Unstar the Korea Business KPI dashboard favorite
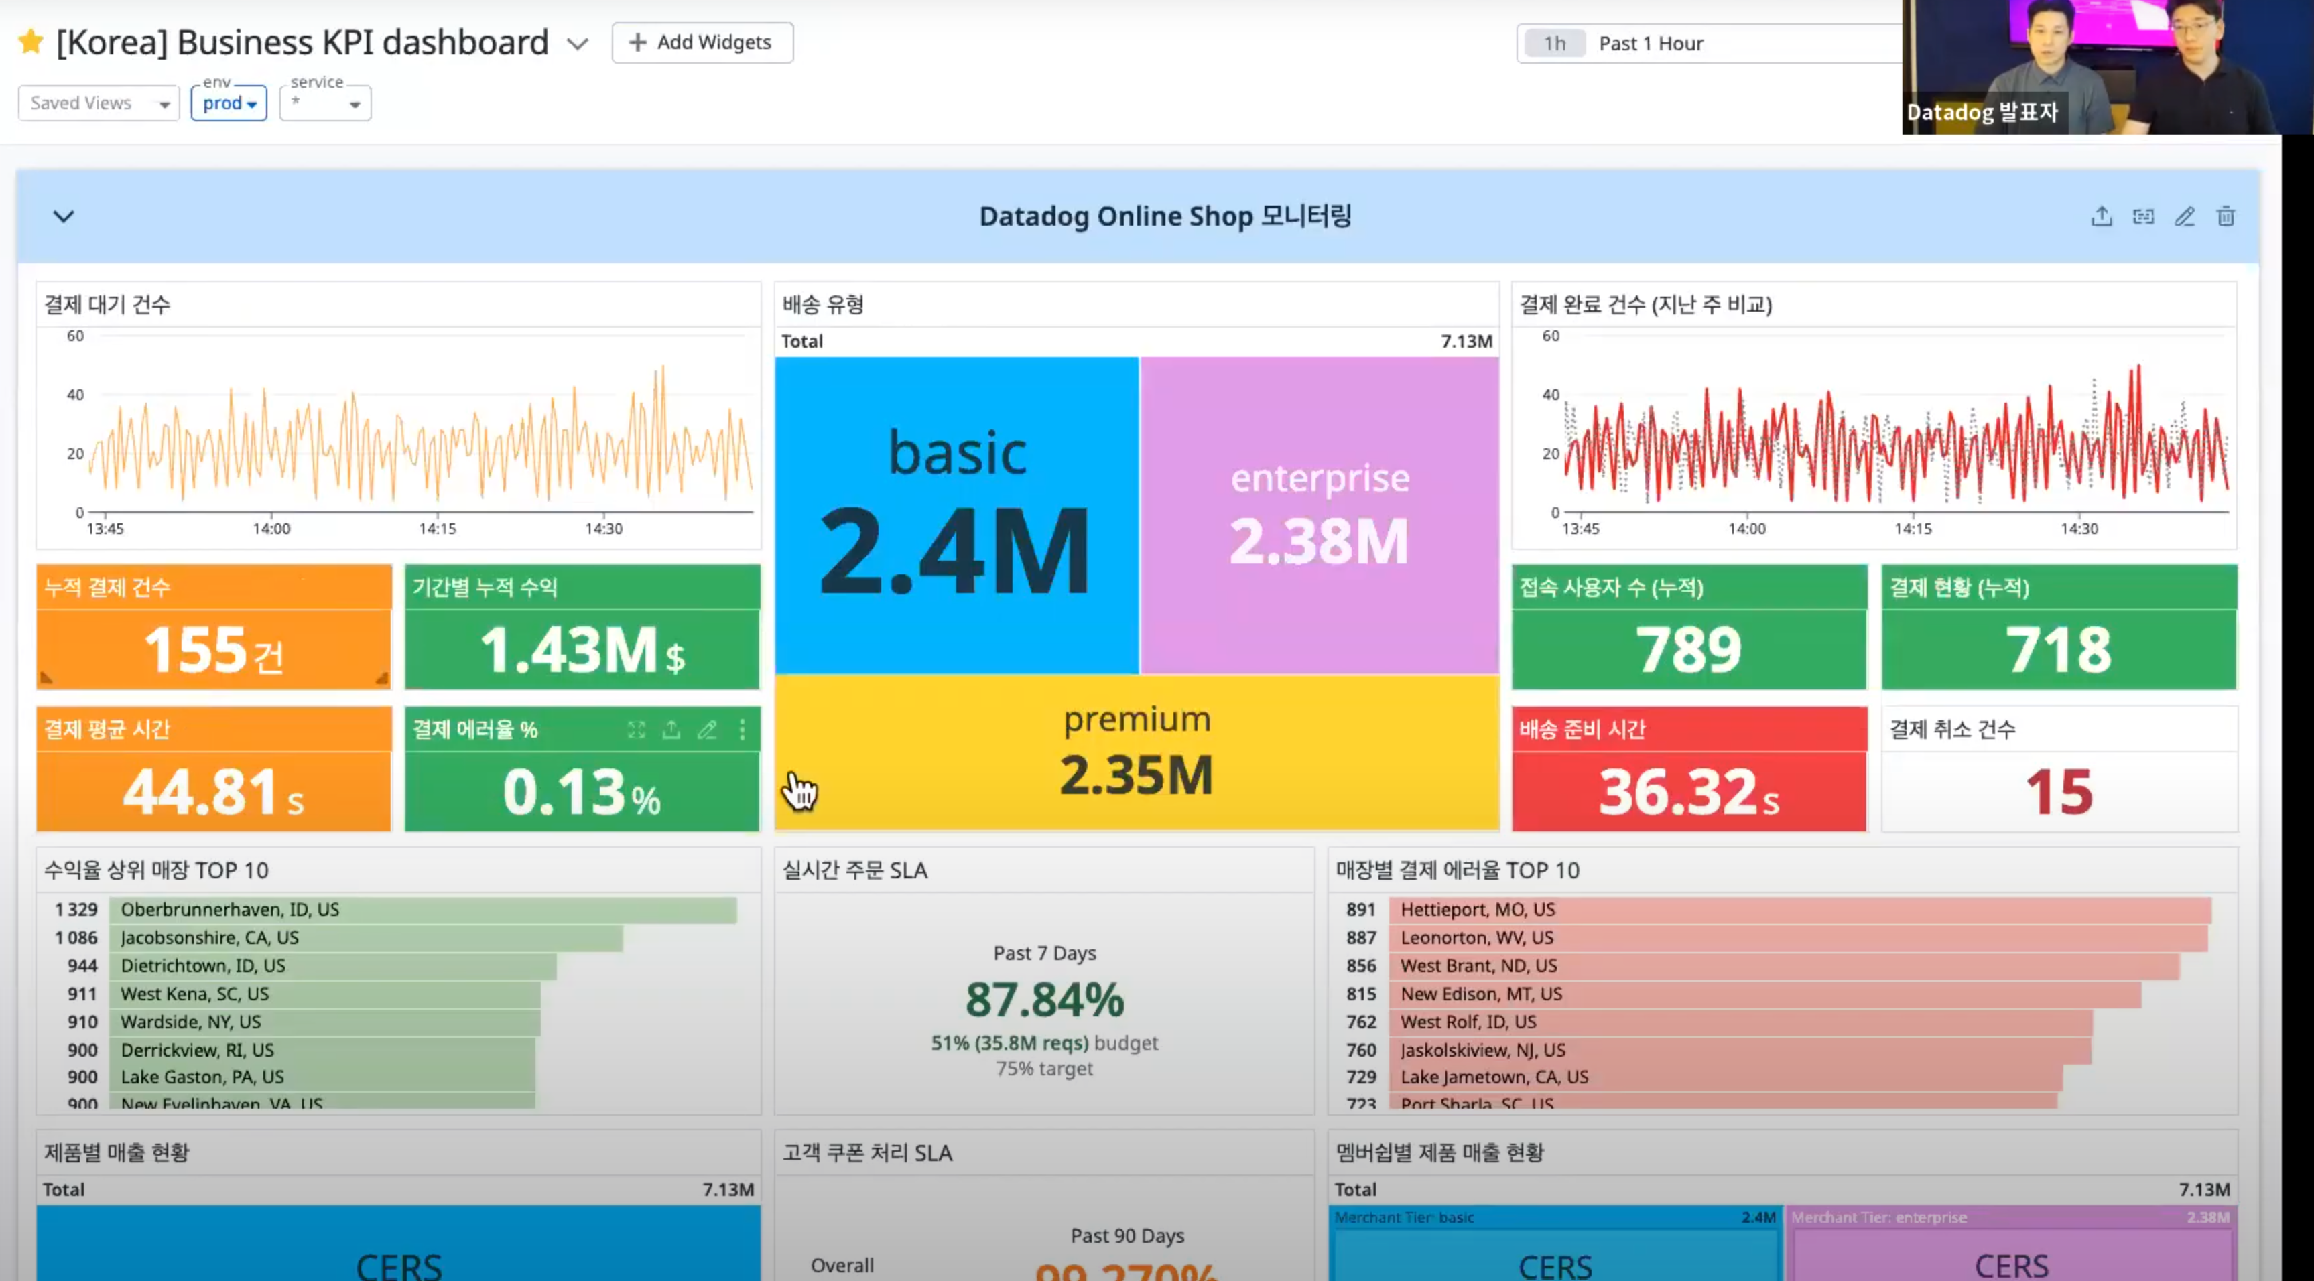This screenshot has height=1281, width=2314. click(31, 42)
